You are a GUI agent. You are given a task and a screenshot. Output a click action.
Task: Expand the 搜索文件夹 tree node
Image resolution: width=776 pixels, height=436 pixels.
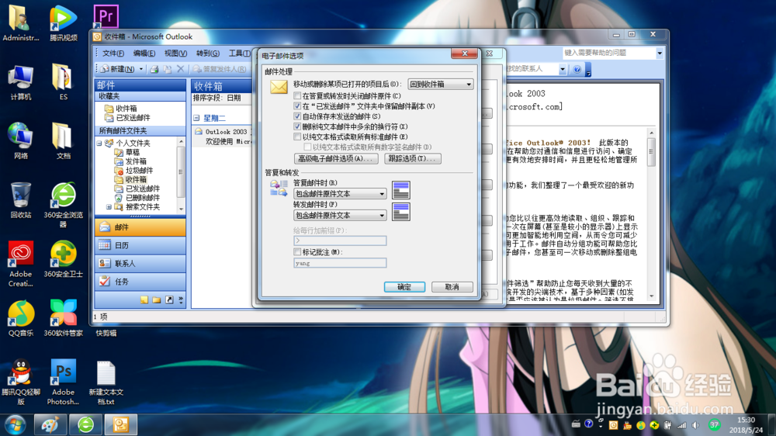(109, 207)
